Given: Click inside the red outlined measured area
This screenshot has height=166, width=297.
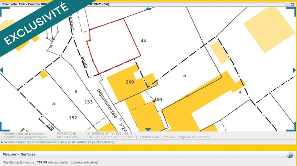Looking at the screenshot, I should 114,45.
